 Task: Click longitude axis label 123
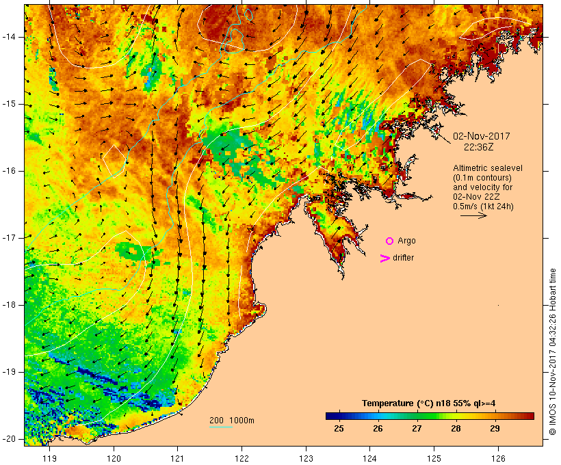pyautogui.click(x=306, y=458)
